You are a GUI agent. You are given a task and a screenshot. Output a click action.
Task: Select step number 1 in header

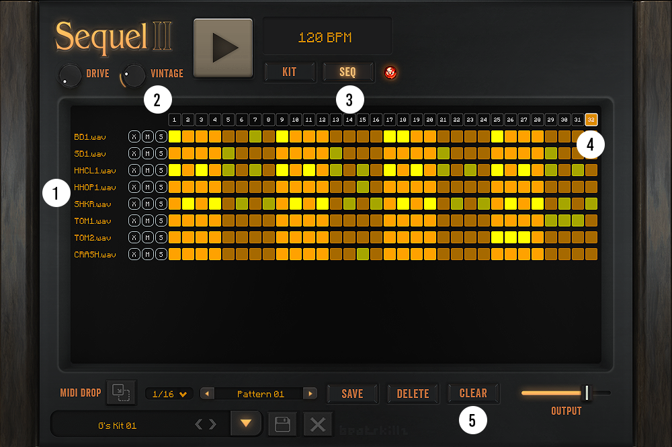[x=175, y=120]
